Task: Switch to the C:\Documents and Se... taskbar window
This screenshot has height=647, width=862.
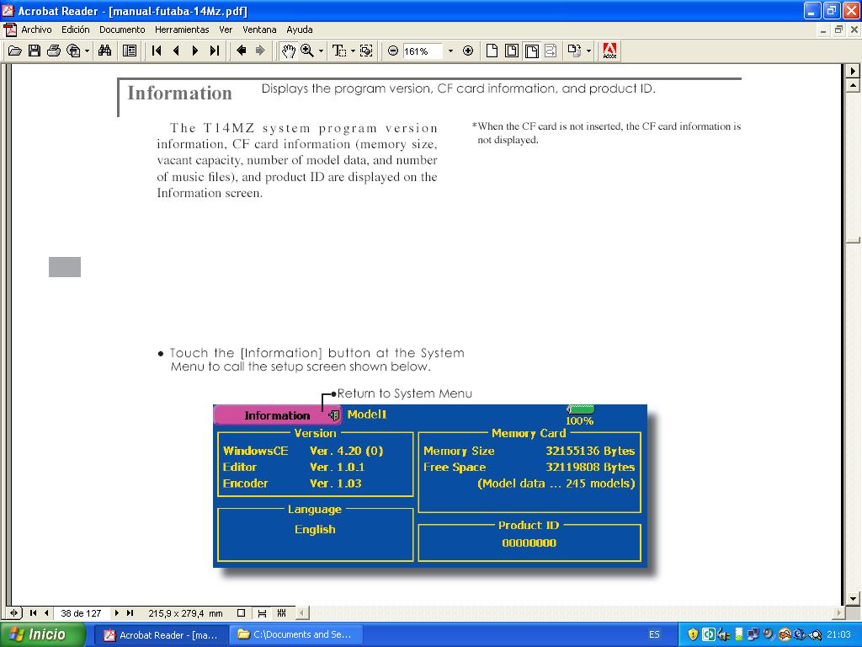Action: 295,634
